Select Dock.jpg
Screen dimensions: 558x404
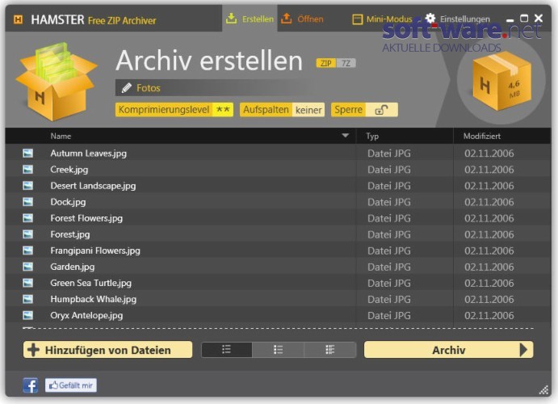click(68, 202)
